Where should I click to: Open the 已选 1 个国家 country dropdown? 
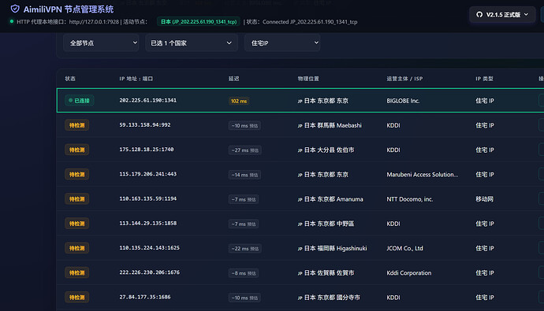pos(192,43)
